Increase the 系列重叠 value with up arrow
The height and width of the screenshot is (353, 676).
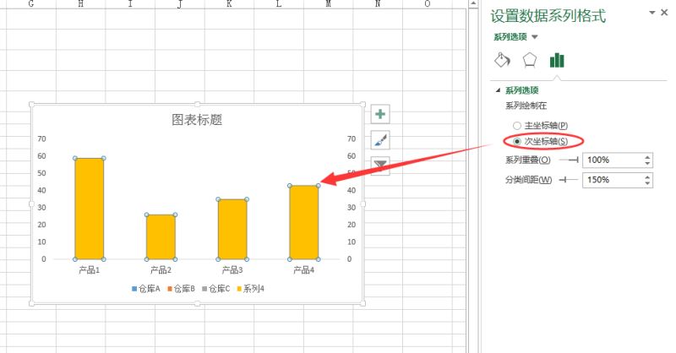click(647, 157)
